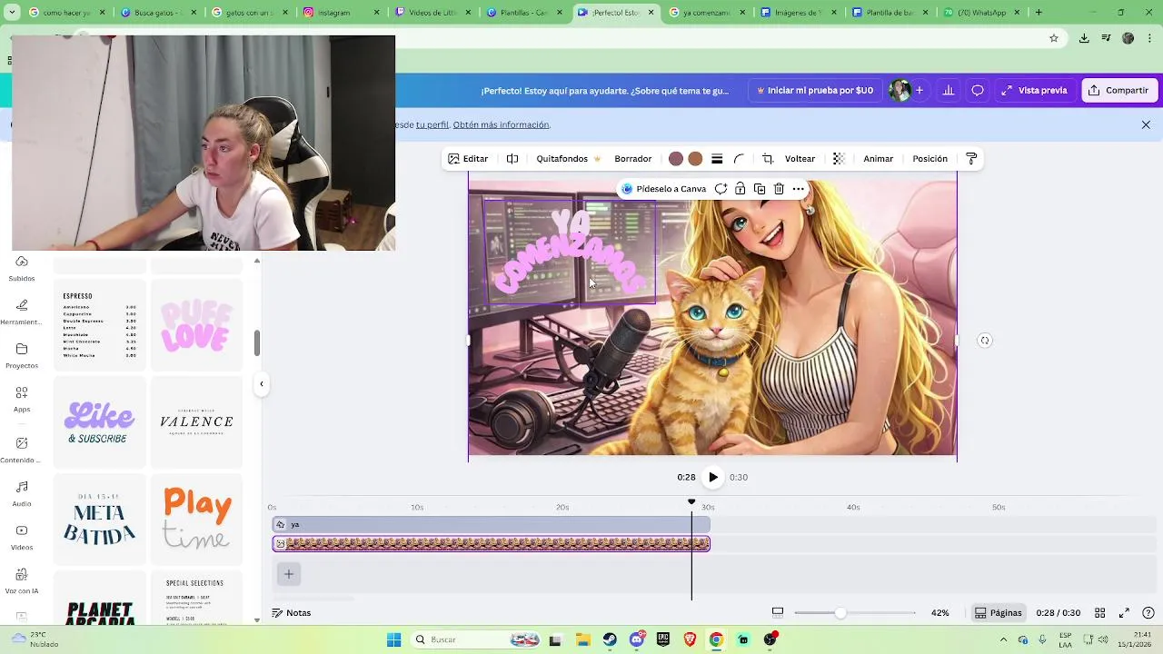
Task: Toggle the Páginas timeline view
Action: tap(998, 613)
